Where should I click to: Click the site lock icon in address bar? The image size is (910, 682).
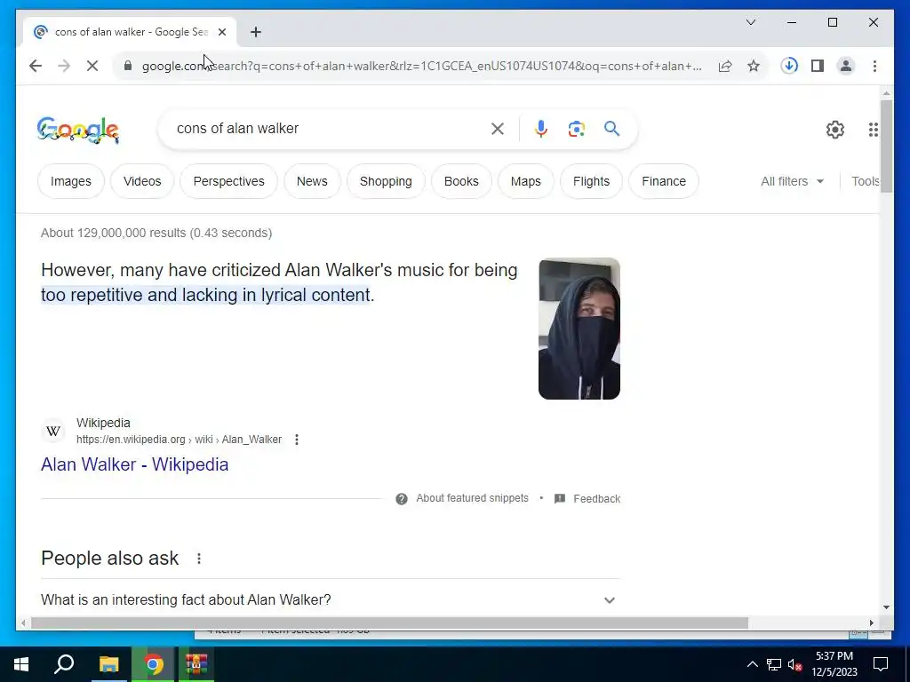(x=128, y=66)
